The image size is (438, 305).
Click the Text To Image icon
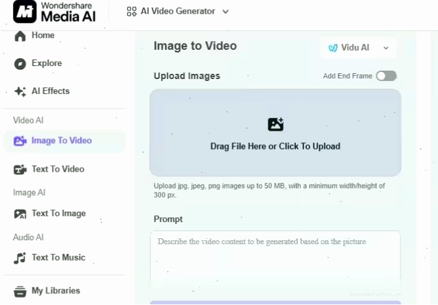(20, 214)
